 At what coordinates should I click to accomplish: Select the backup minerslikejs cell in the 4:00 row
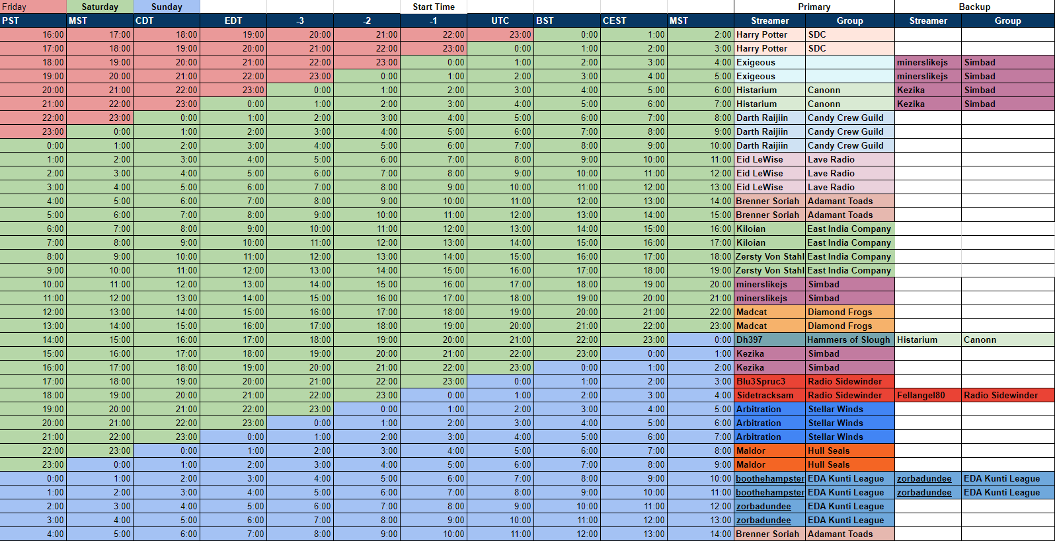[928, 62]
